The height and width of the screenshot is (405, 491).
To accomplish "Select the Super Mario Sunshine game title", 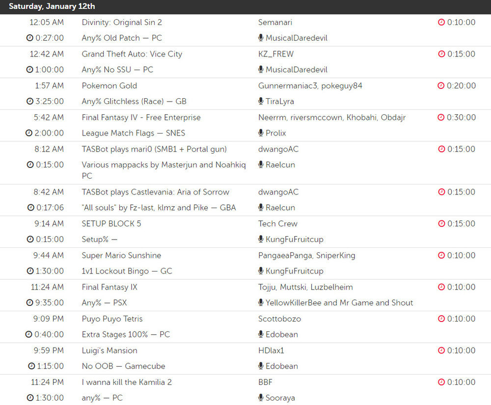I will click(x=121, y=255).
